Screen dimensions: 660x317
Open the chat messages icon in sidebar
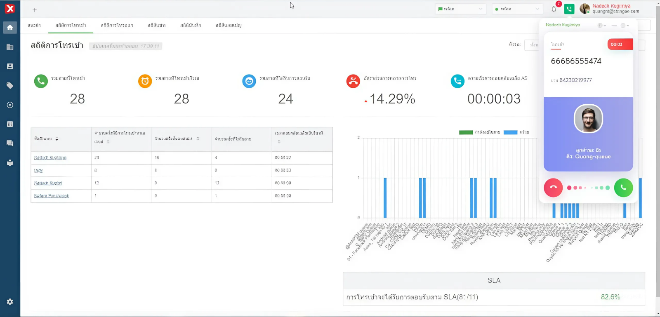pyautogui.click(x=10, y=143)
